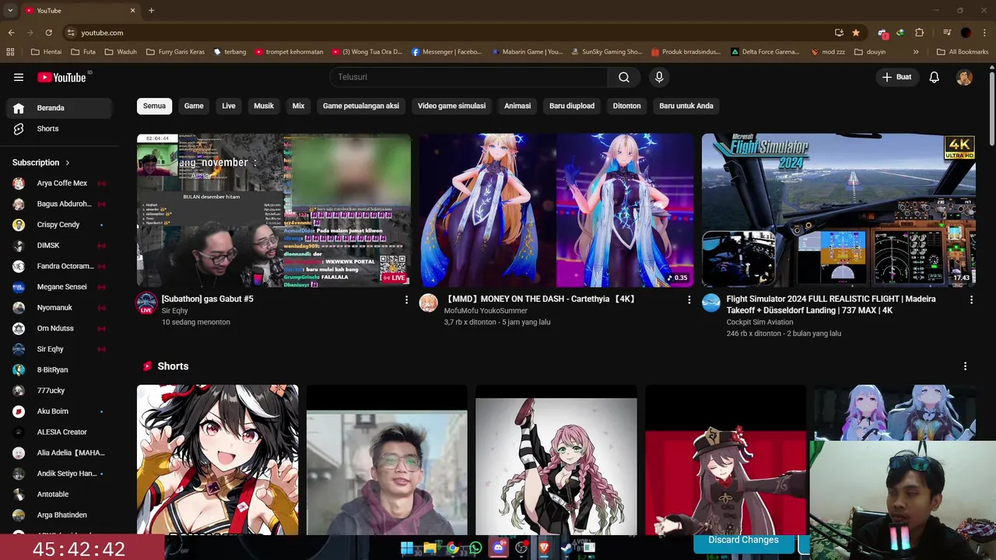
Task: Click Cockpit Sim Aviation channel avatar
Action: pos(711,303)
